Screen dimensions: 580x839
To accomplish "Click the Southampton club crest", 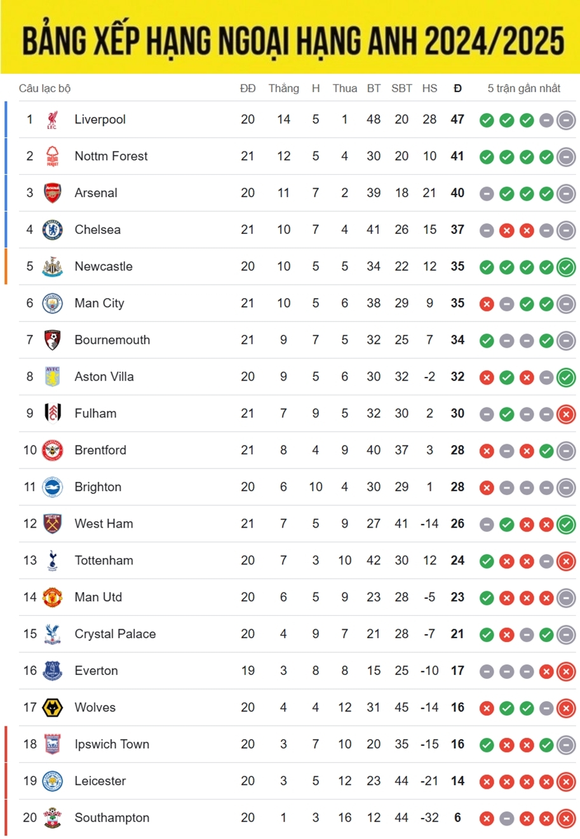I will pos(52,818).
